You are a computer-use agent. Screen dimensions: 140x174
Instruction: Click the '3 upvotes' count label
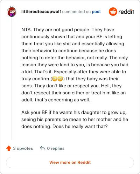[x=23, y=148]
